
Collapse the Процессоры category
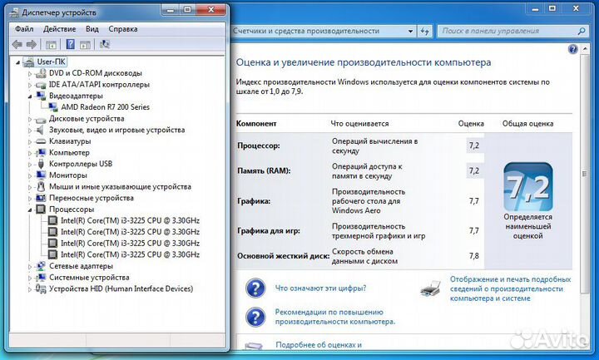30,210
